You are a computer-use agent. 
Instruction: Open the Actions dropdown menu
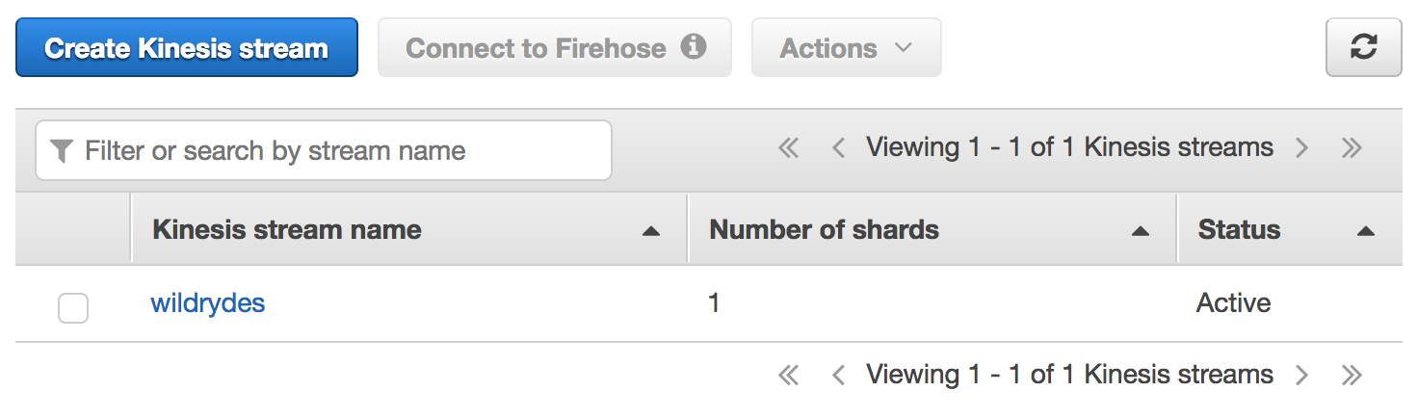click(x=847, y=47)
